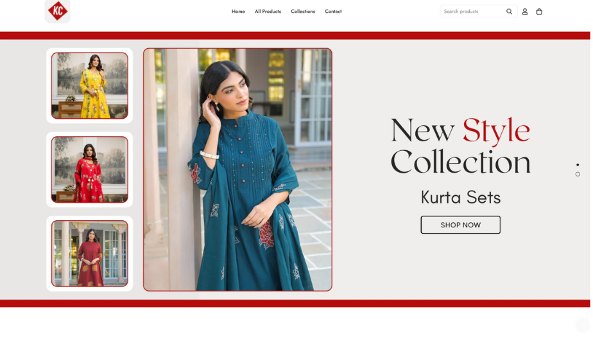Select the yellow kurta thumbnail

click(90, 85)
